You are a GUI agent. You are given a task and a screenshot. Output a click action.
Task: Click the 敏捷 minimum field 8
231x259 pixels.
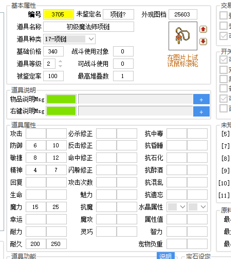coord(36,158)
